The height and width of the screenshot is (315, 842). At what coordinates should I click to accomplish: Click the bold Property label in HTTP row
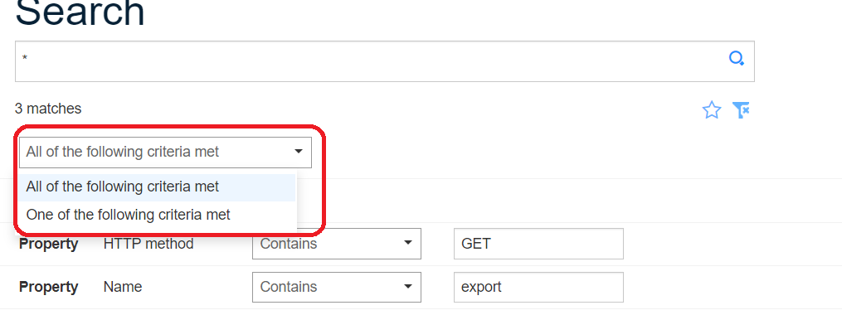click(x=48, y=244)
